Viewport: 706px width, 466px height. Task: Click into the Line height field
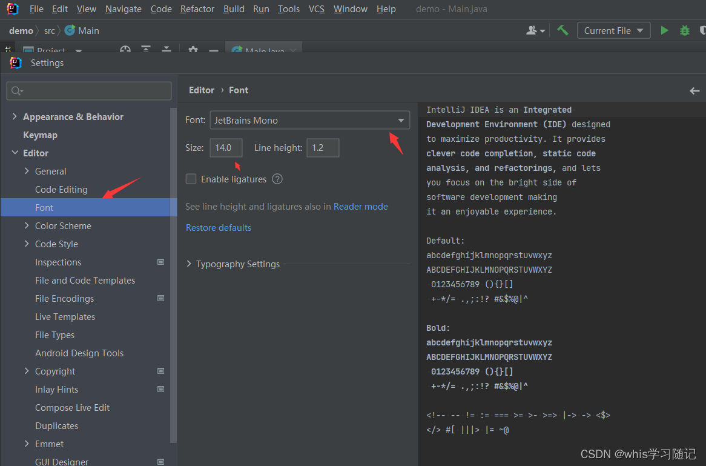(323, 148)
